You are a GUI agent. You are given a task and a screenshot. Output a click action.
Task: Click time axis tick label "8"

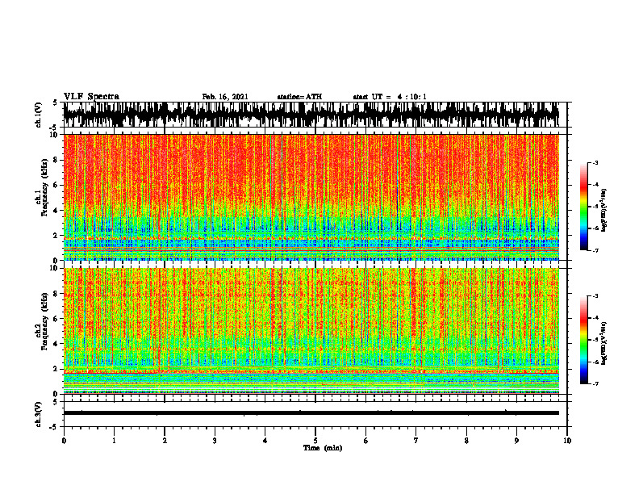[466, 441]
